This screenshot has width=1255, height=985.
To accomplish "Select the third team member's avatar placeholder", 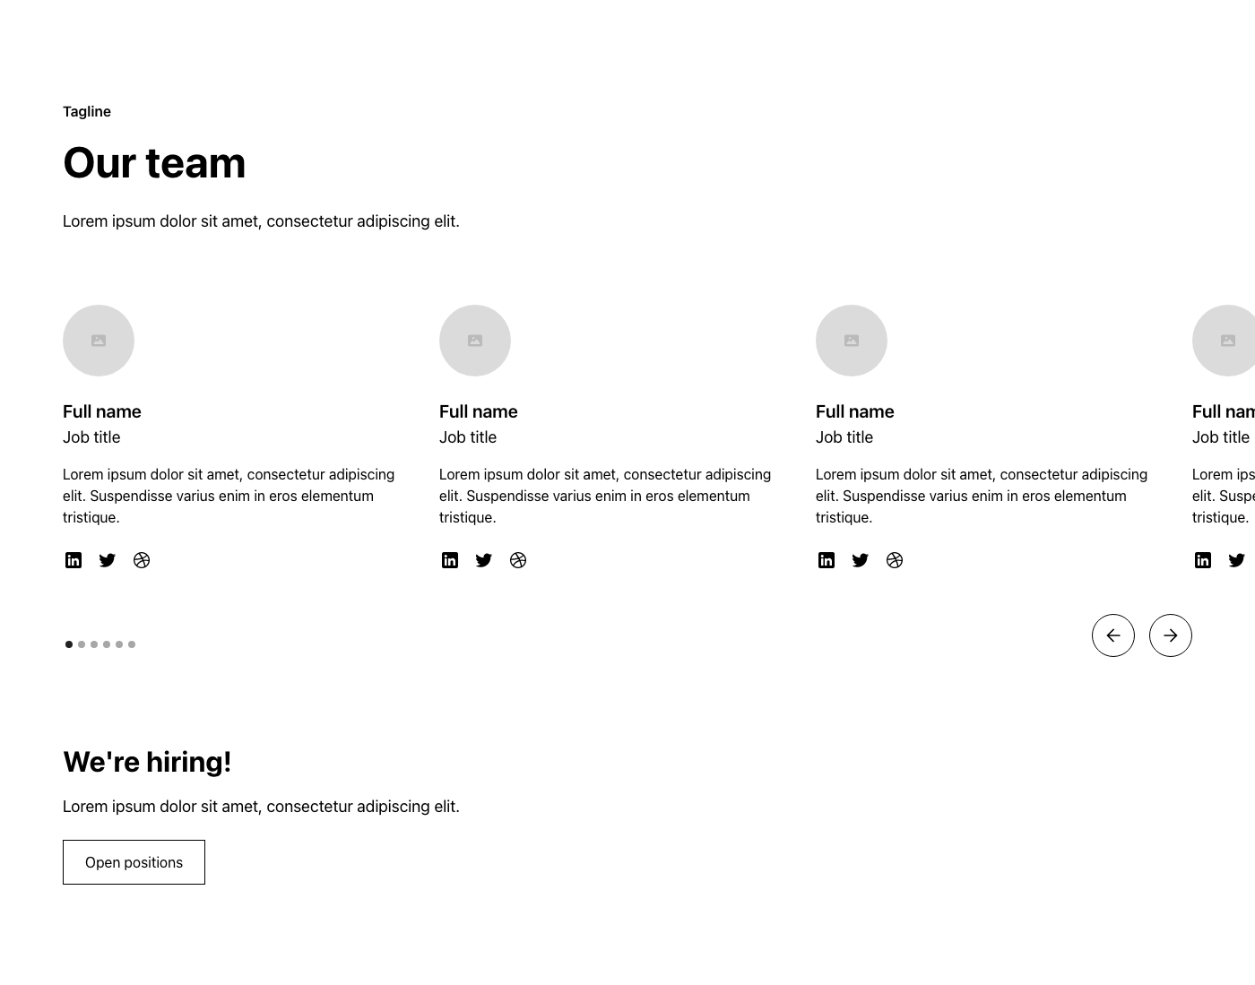I will point(852,341).
